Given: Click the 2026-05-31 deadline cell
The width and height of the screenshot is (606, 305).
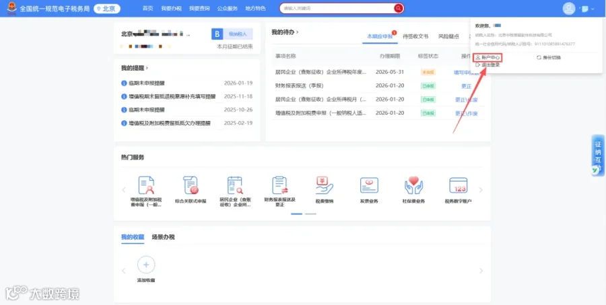Looking at the screenshot, I should coord(390,72).
